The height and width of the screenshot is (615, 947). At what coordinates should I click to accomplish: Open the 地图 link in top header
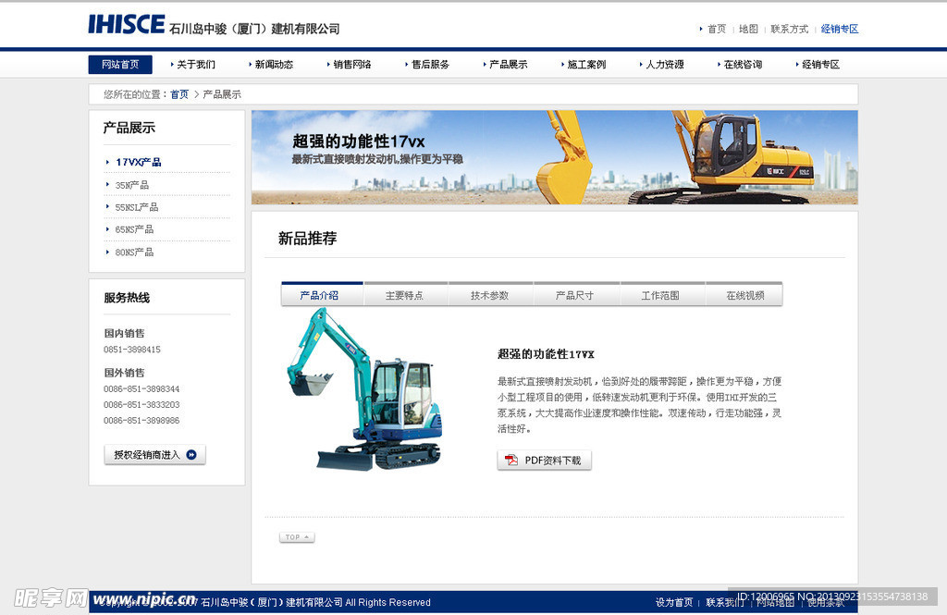748,29
